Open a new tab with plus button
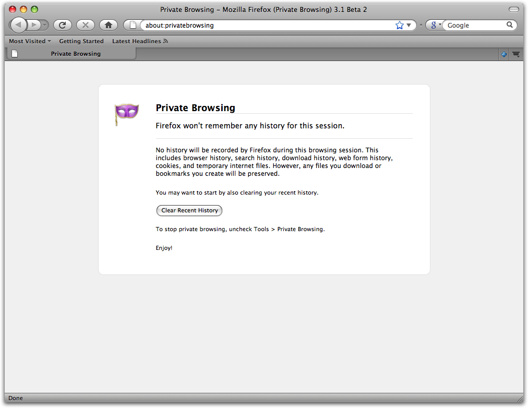Viewport: 528px width, 408px height. [504, 54]
